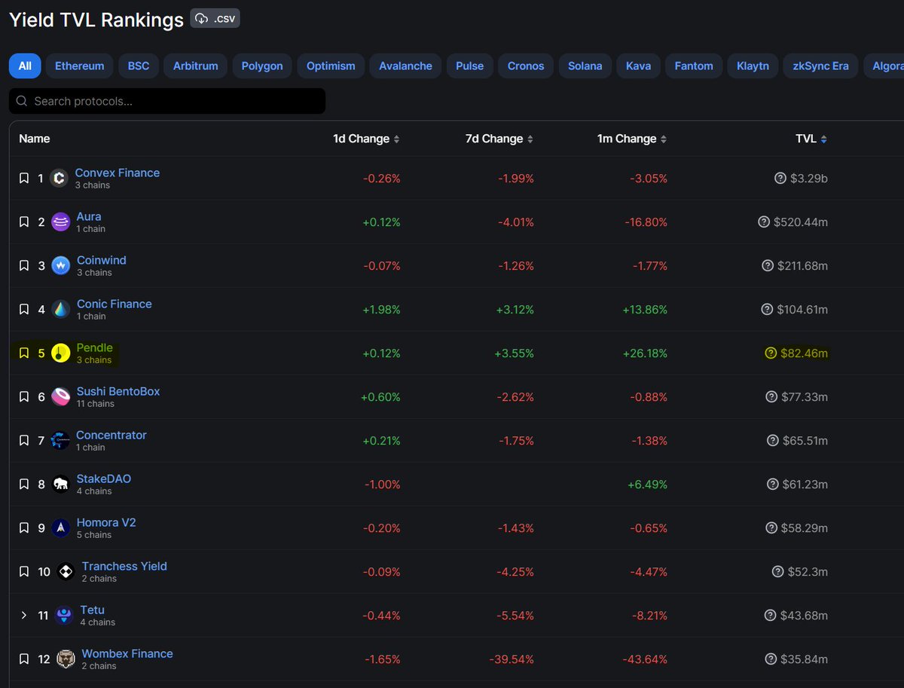Screen dimensions: 904x688
Task: Download the rankings .csv file
Action: tap(215, 19)
